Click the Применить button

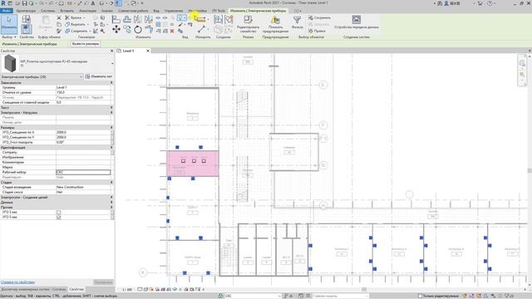click(103, 282)
